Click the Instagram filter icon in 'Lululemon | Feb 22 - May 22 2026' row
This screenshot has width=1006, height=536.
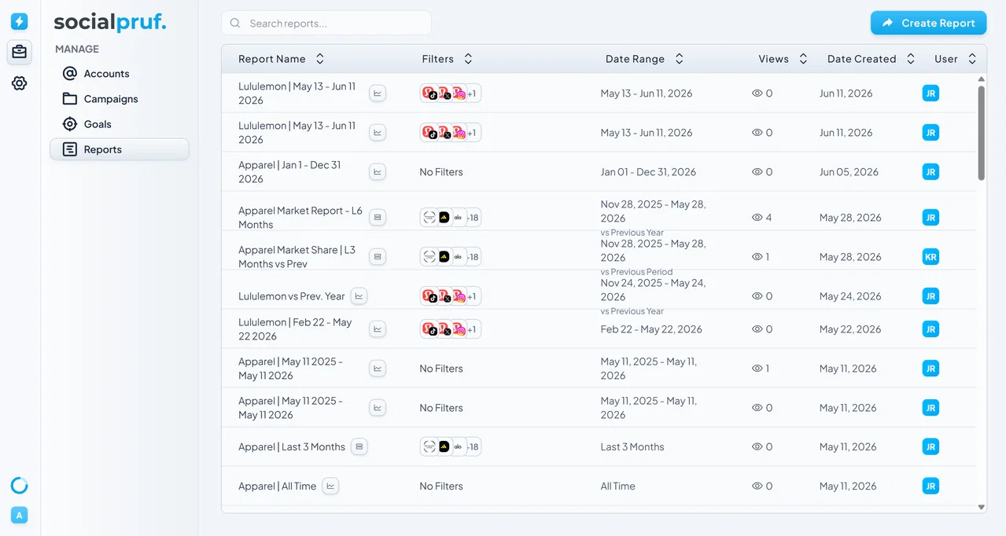click(459, 329)
